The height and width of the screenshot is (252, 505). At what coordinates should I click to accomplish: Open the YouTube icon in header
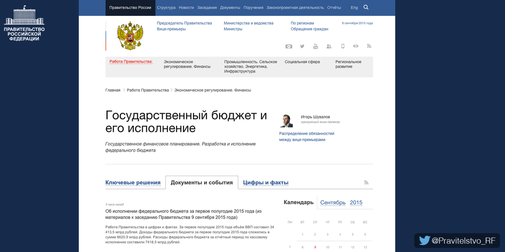pos(316,46)
